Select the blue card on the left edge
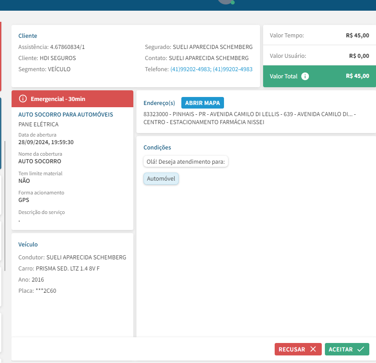The height and width of the screenshot is (363, 376). pyautogui.click(x=0, y=133)
